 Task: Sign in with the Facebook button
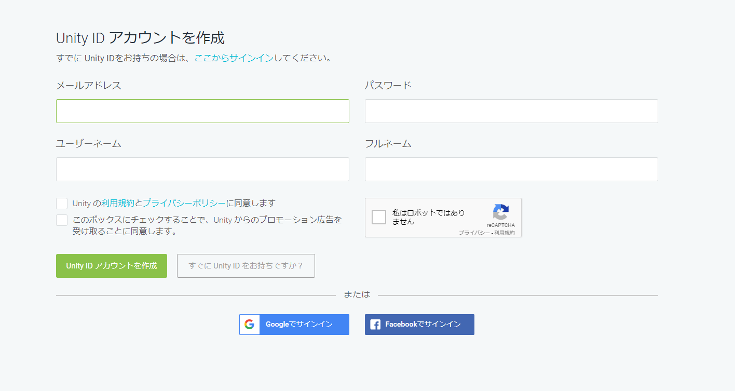click(x=419, y=325)
